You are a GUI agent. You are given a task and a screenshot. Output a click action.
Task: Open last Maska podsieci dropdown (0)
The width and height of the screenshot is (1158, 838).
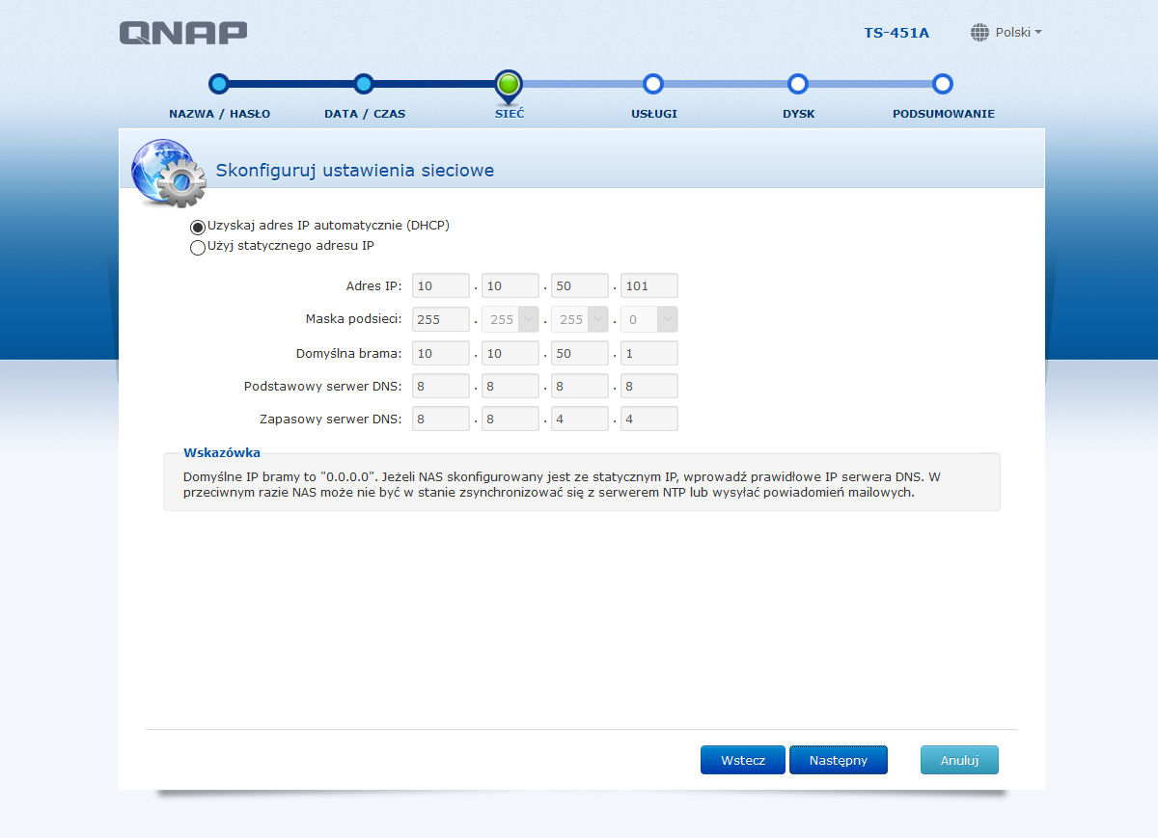(649, 319)
